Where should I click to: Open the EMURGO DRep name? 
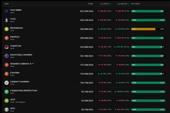15,37
